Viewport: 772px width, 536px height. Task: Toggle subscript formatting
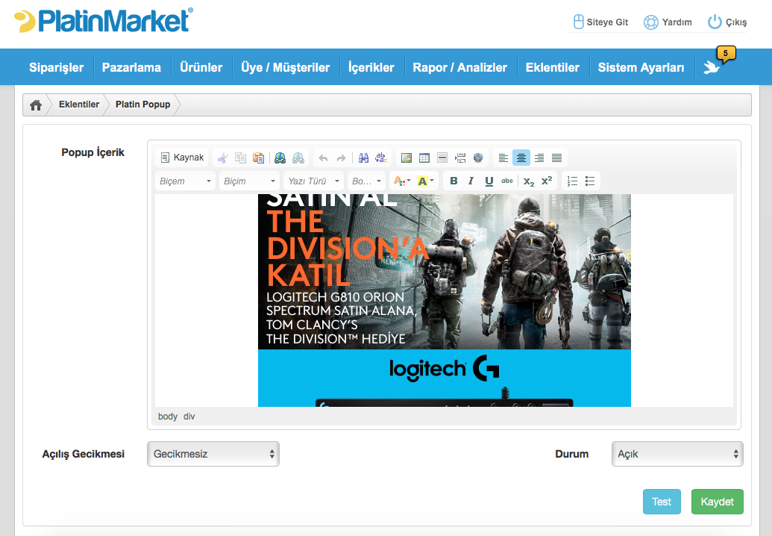point(529,181)
